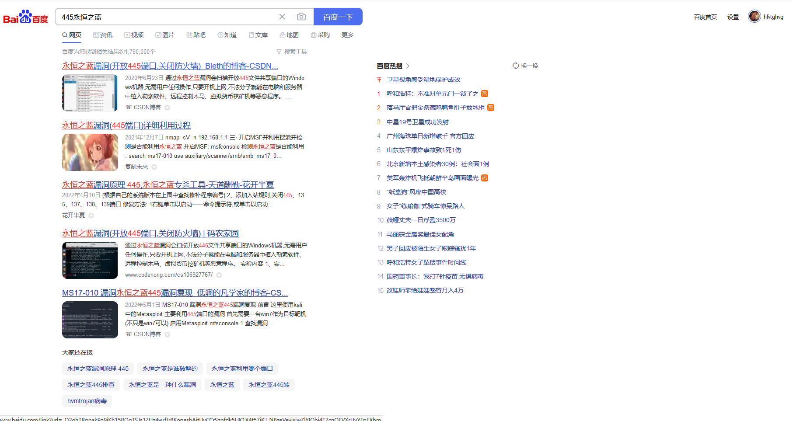Click the filter icon for 搜索工具
The width and height of the screenshot is (793, 421).
tap(279, 52)
